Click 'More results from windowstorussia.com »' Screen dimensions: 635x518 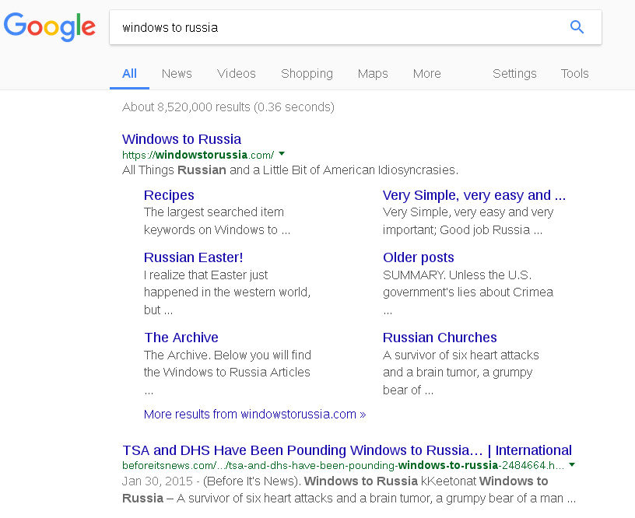point(254,414)
